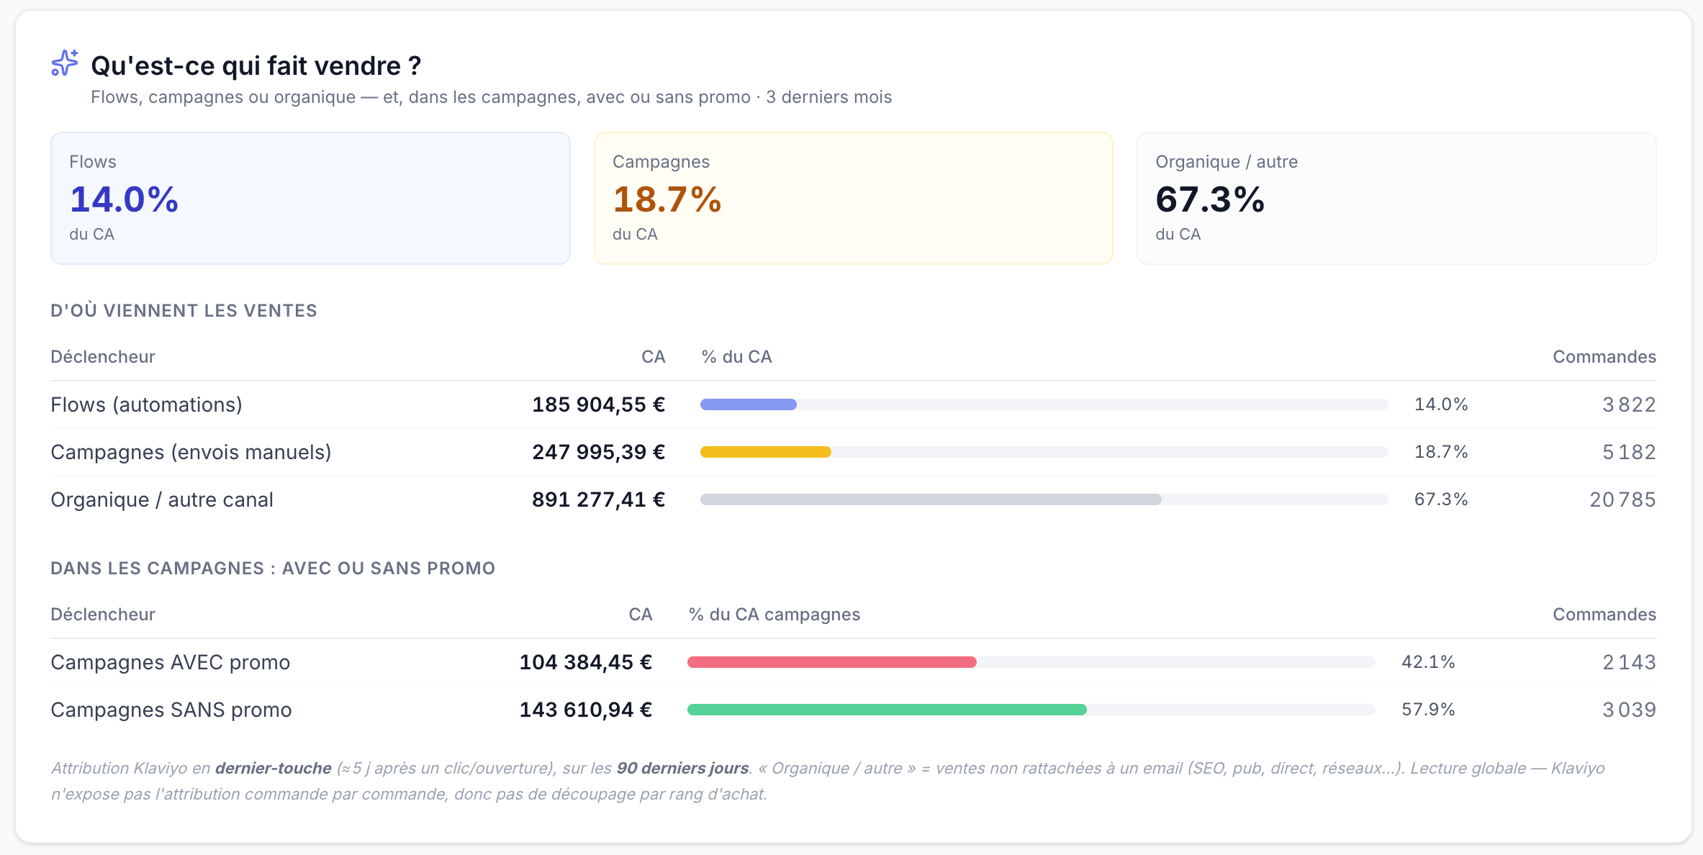
Task: Click the amount 185 904,55 €
Action: point(598,404)
